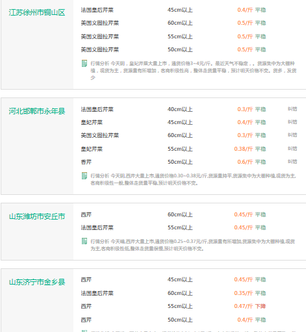
Task: Select the 下降 status on 0.47/斤 row
Action: point(261,306)
